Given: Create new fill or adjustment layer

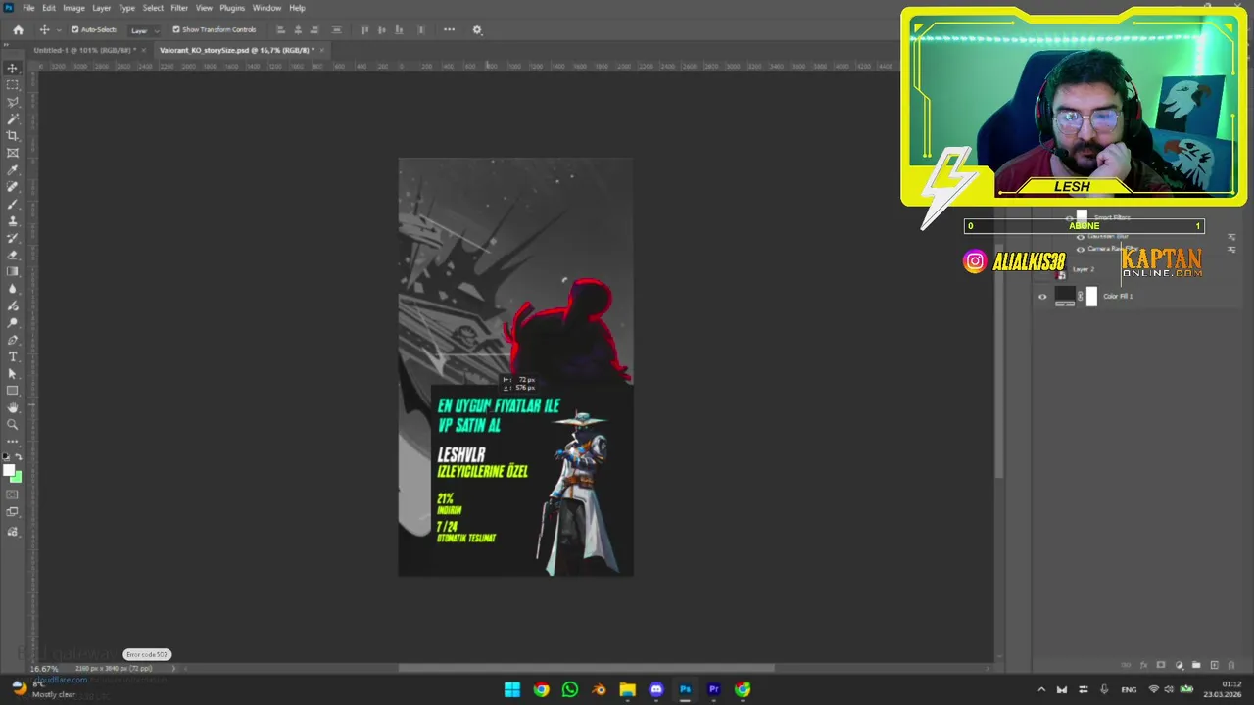Looking at the screenshot, I should click(1179, 665).
